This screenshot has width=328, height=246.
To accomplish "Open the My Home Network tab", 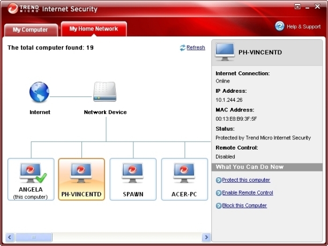I will click(94, 29).
